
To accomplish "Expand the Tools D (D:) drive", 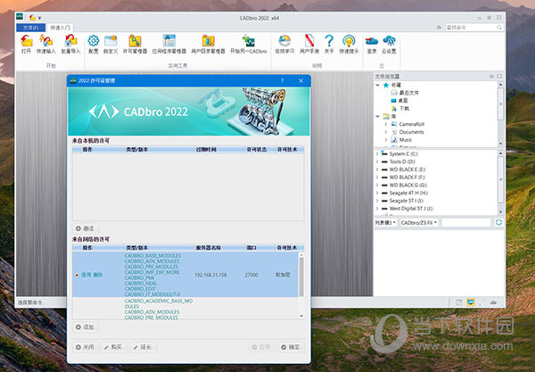I will click(377, 161).
